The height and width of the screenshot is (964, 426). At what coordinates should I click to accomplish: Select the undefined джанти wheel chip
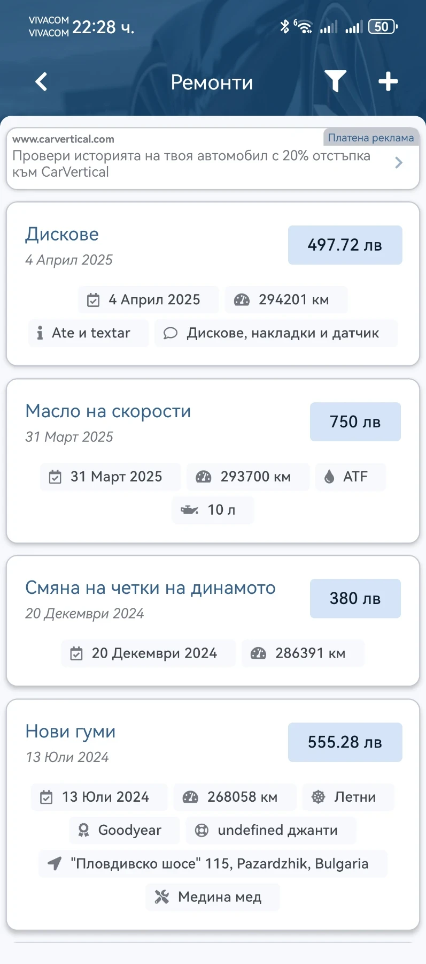click(x=270, y=830)
